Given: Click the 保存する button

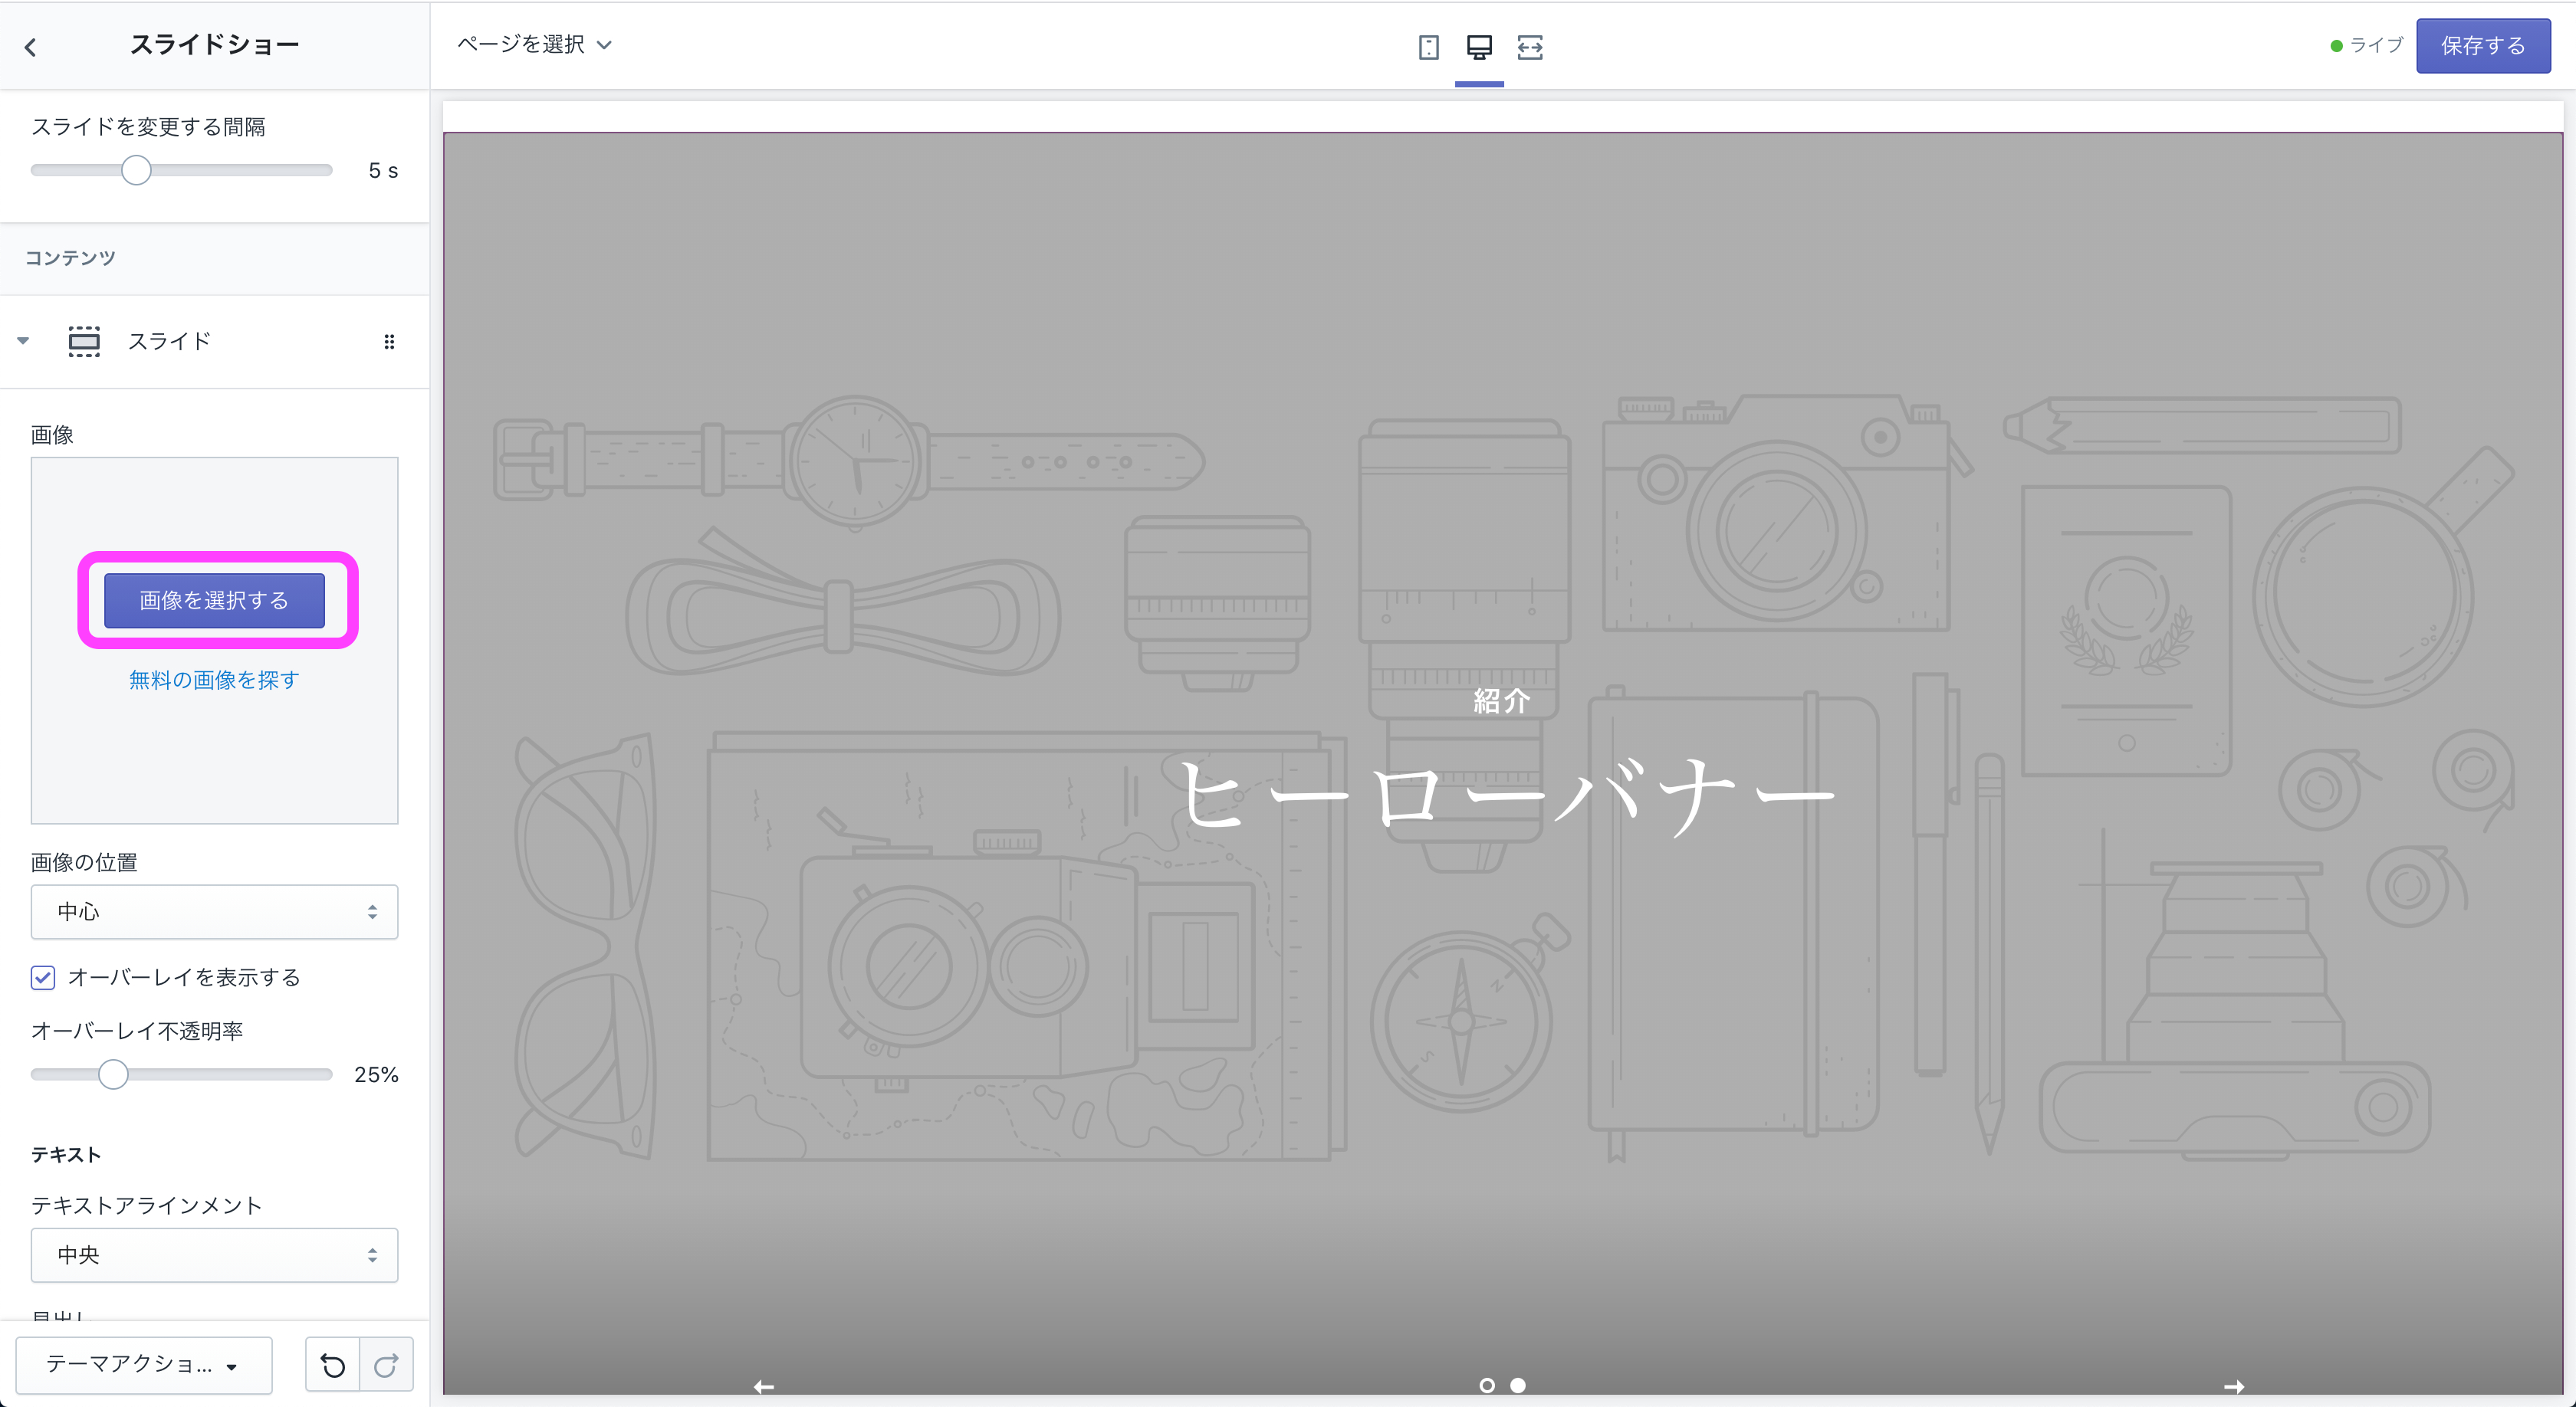Looking at the screenshot, I should pyautogui.click(x=2482, y=46).
